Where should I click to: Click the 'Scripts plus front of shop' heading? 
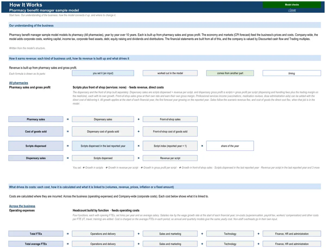(x=118, y=87)
